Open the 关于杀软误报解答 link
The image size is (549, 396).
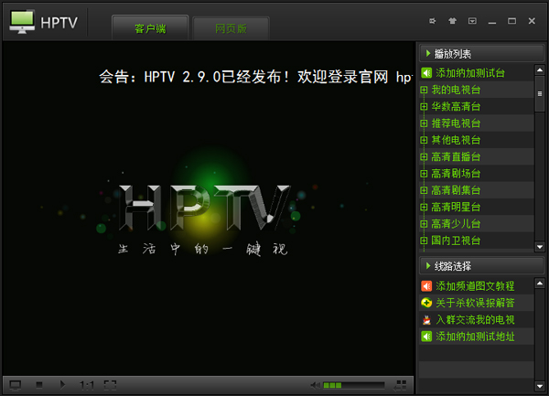coord(475,303)
